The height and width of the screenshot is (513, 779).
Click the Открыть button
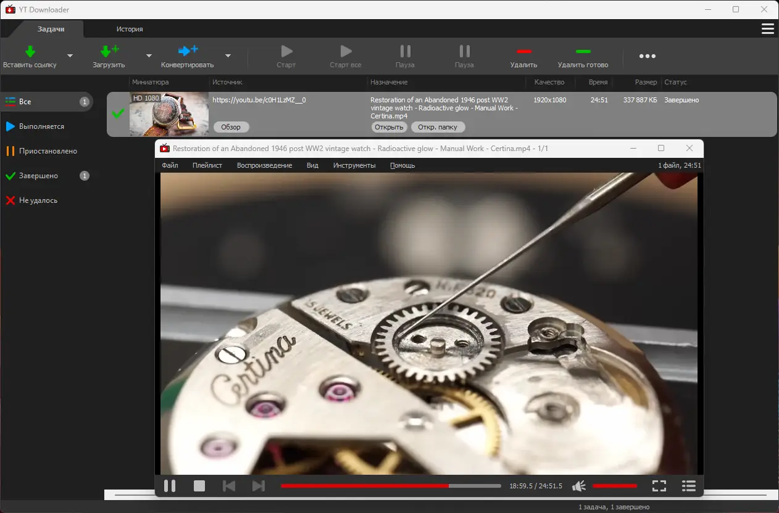[389, 127]
